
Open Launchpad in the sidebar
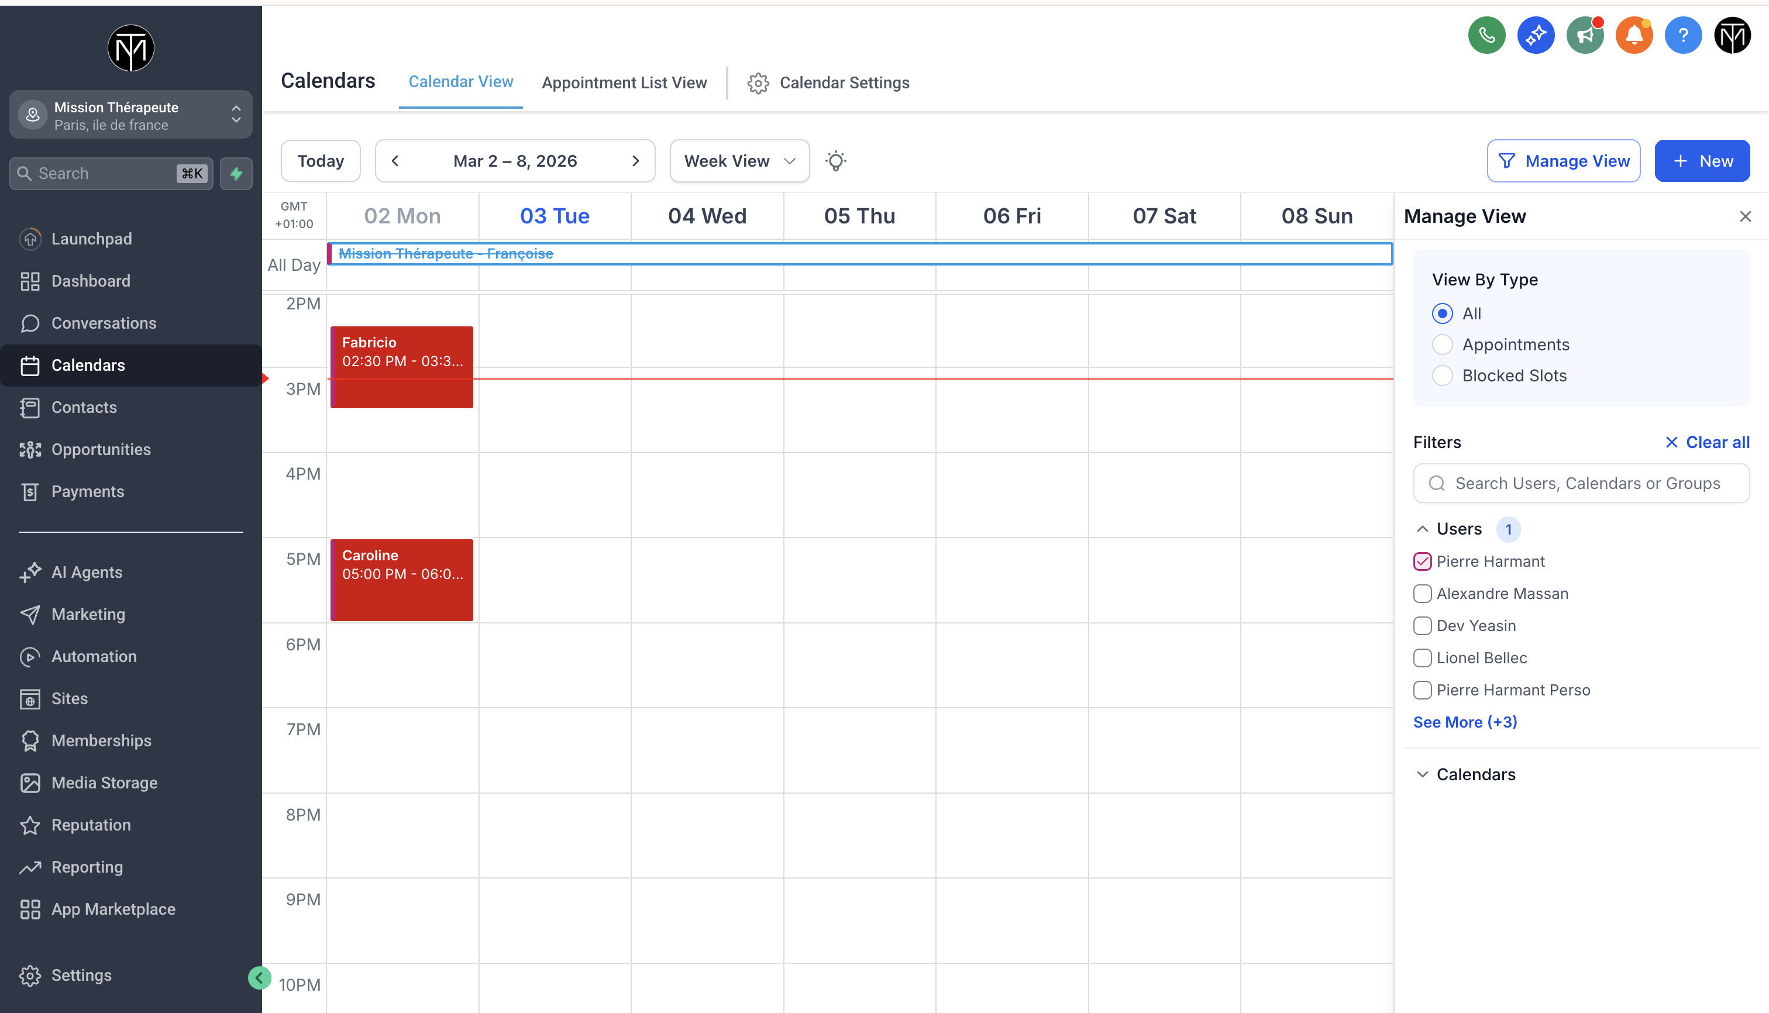[131, 239]
